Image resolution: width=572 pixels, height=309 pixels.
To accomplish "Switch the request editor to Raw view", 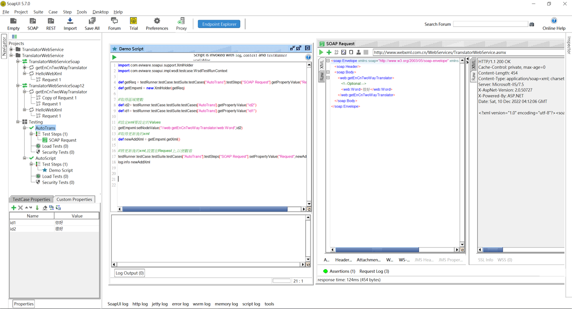I will point(322,76).
